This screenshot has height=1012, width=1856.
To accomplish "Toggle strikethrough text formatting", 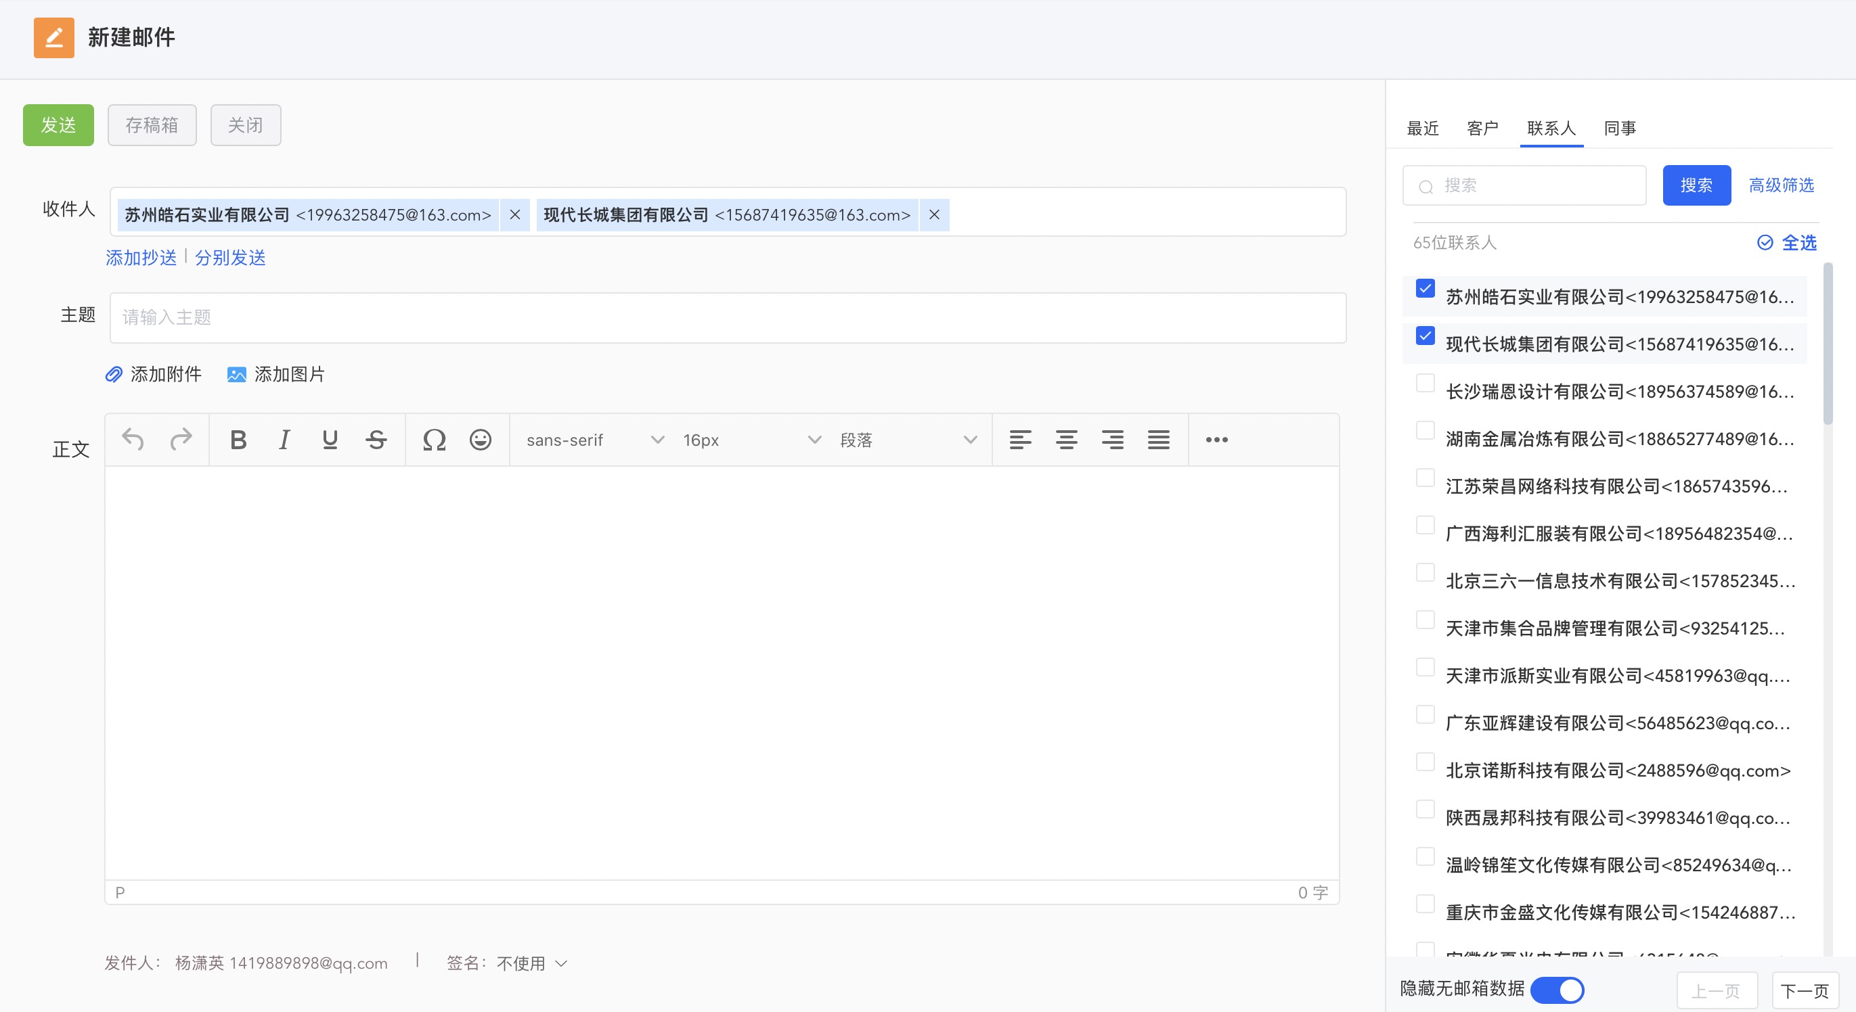I will (x=376, y=440).
